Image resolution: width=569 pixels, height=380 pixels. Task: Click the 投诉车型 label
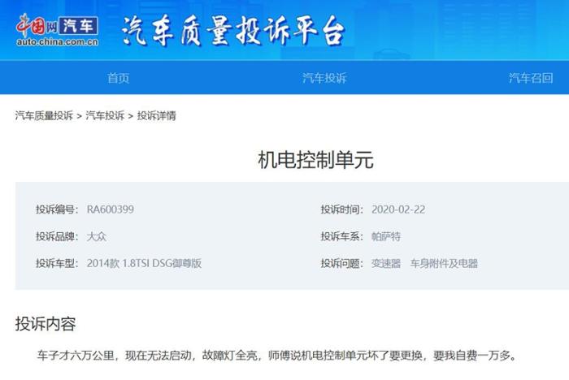(57, 263)
